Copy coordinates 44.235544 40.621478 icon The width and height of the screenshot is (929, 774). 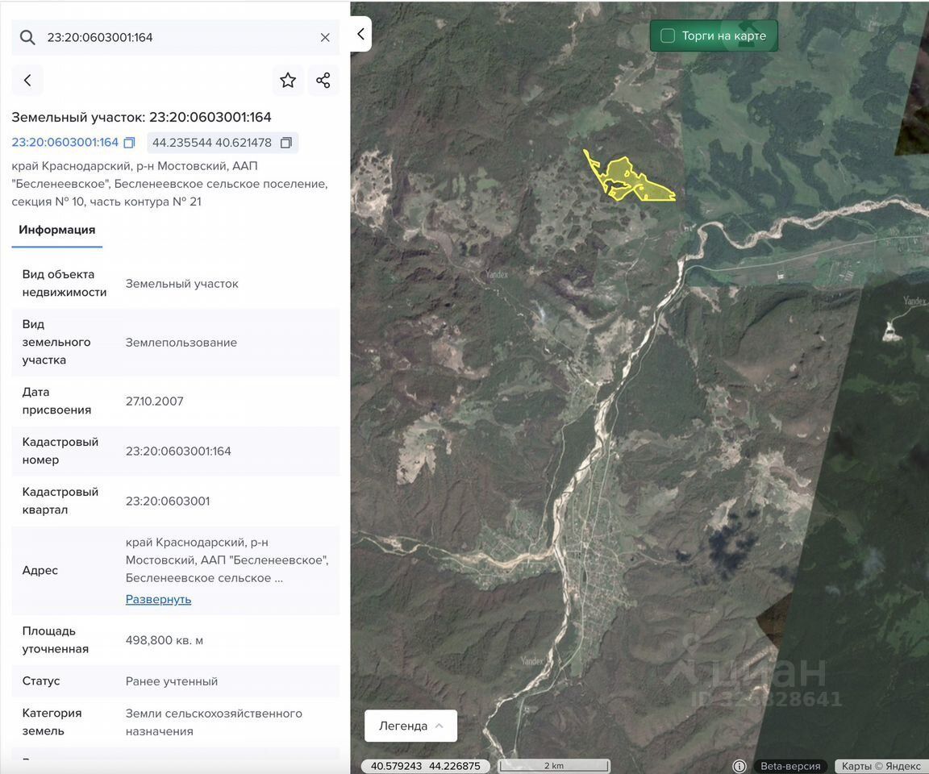click(286, 143)
